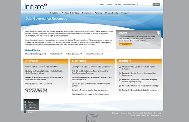The image size is (189, 122).
Task: Click podcast icon for Healthcare Data Governance
Action: (x=120, y=73)
